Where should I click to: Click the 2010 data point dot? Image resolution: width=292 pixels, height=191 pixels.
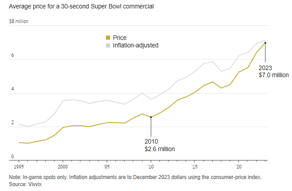click(151, 117)
